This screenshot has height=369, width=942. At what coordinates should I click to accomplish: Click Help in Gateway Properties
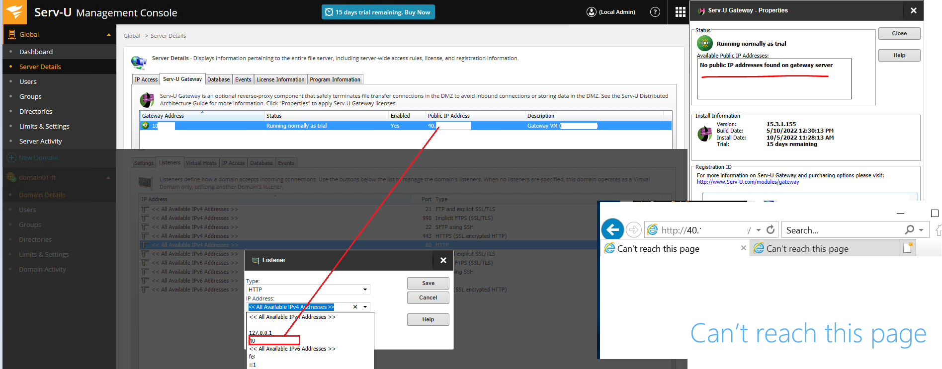899,55
